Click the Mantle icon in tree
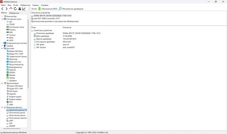Image resolution: width=227 pixels, height=134 pixels. pyautogui.click(x=8, y=75)
